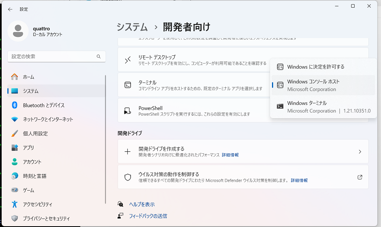
Task: Open external link icon for ウイルス対策
Action: (x=360, y=177)
